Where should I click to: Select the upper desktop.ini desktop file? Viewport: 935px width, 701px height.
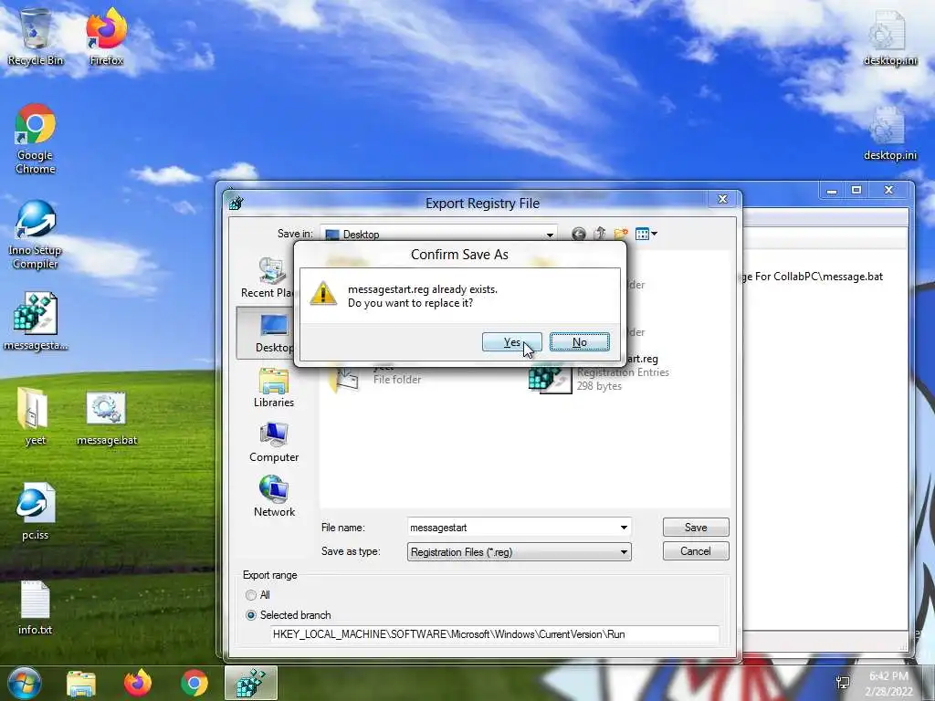pyautogui.click(x=890, y=38)
